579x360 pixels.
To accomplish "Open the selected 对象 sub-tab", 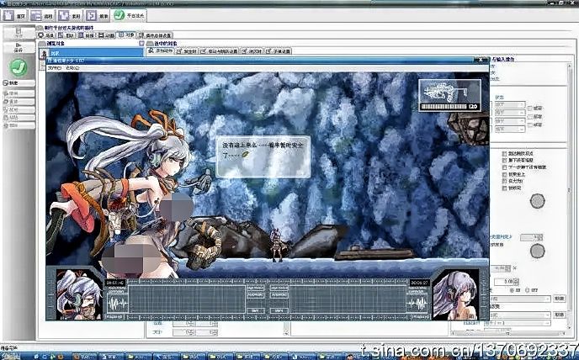I will coord(126,35).
